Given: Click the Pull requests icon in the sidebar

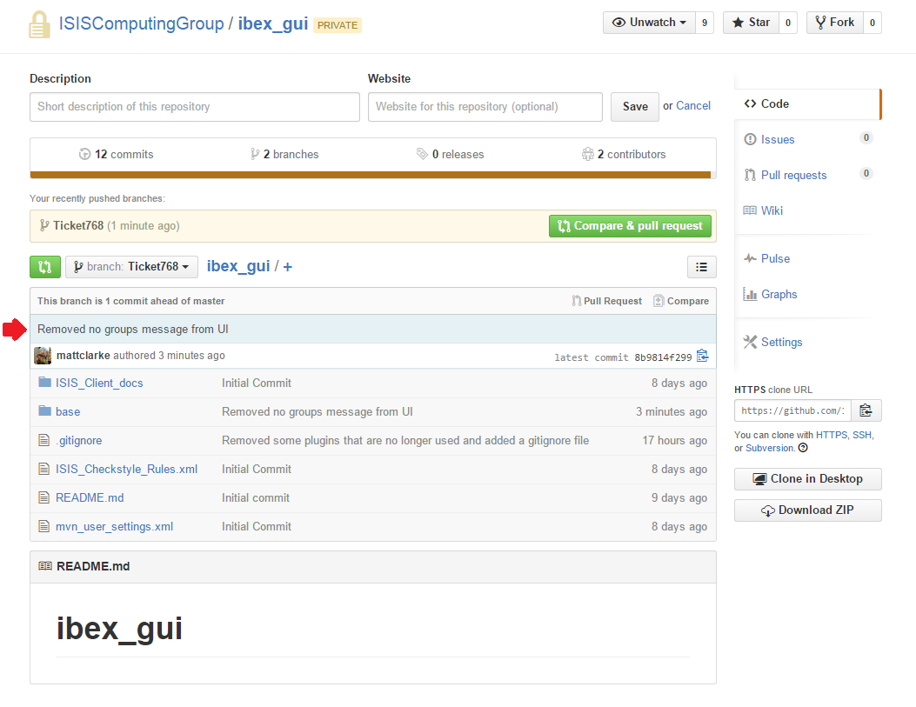Looking at the screenshot, I should tap(750, 175).
